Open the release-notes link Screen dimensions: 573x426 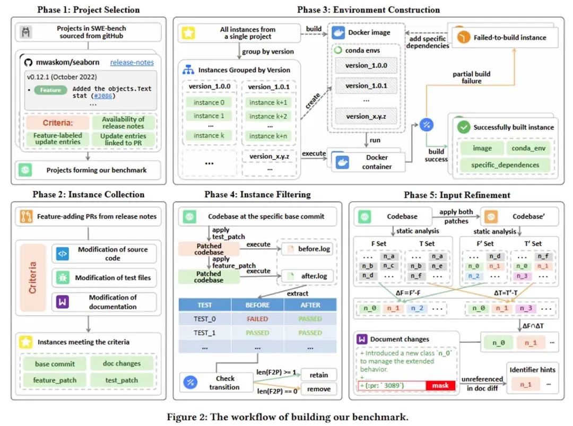(132, 63)
